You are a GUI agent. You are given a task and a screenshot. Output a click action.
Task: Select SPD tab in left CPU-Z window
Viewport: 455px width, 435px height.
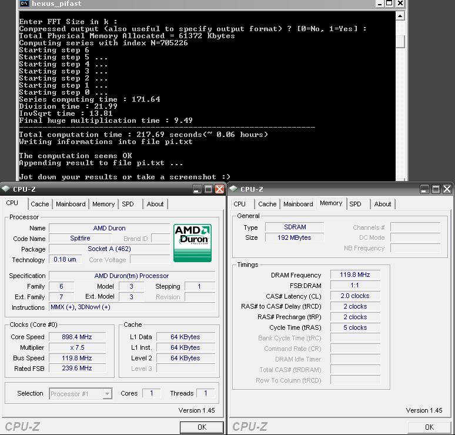(128, 204)
